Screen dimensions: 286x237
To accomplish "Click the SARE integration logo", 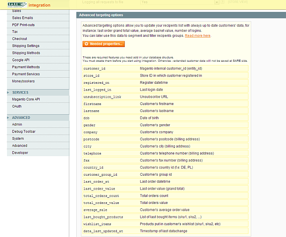I will (x=29, y=5).
